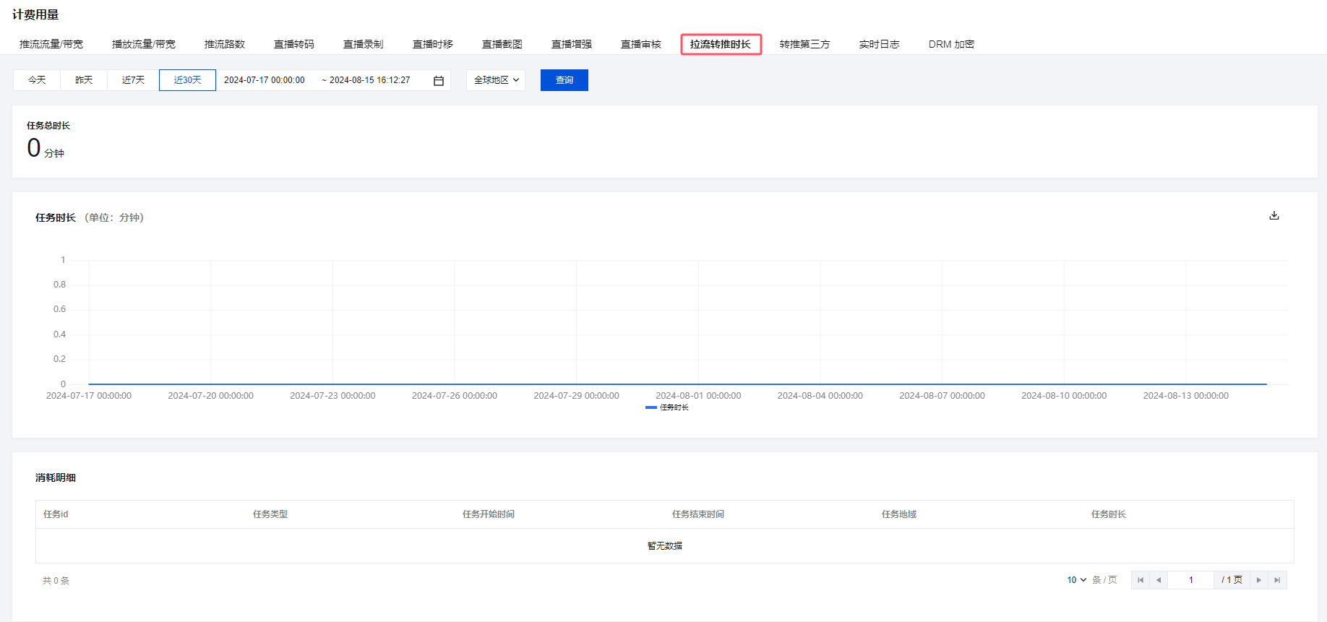Toggle 任务时长 series in chart legend
Image resolution: width=1327 pixels, height=622 pixels.
pyautogui.click(x=667, y=407)
